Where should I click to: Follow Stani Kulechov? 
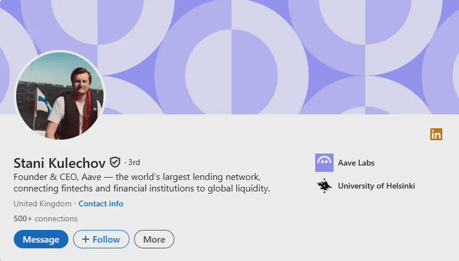(101, 239)
